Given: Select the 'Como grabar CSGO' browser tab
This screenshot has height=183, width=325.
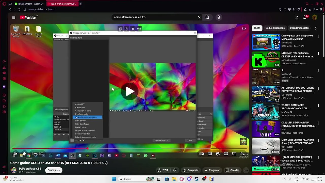Looking at the screenshot, I should [x=62, y=4].
